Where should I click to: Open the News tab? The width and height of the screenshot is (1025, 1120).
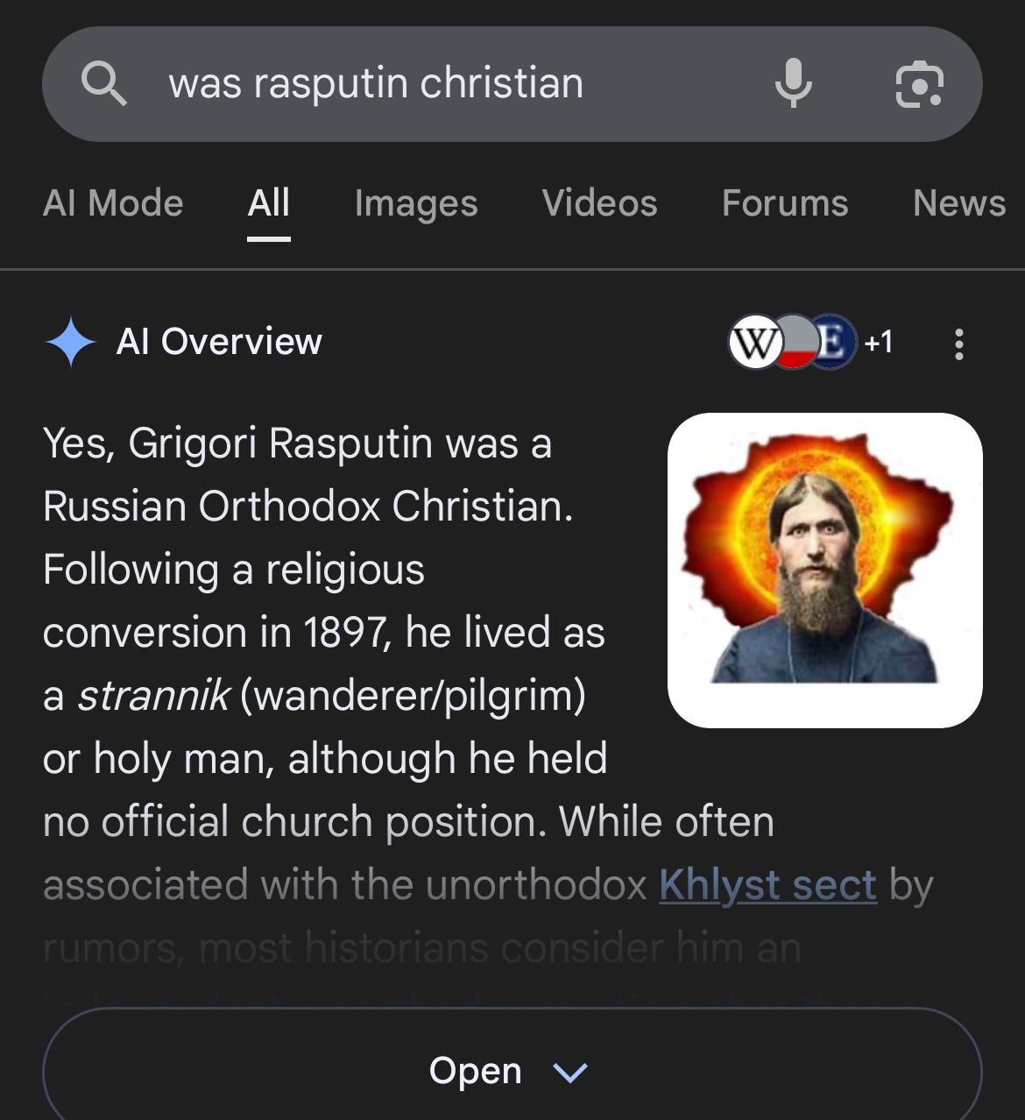[x=958, y=203]
